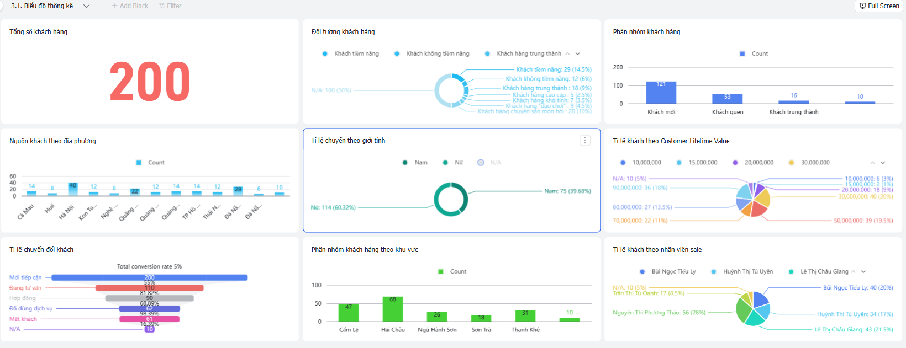Screen dimensions: 906x348
Task: Click the Đã dùng dịch vụ funnel label
Action: 31,309
